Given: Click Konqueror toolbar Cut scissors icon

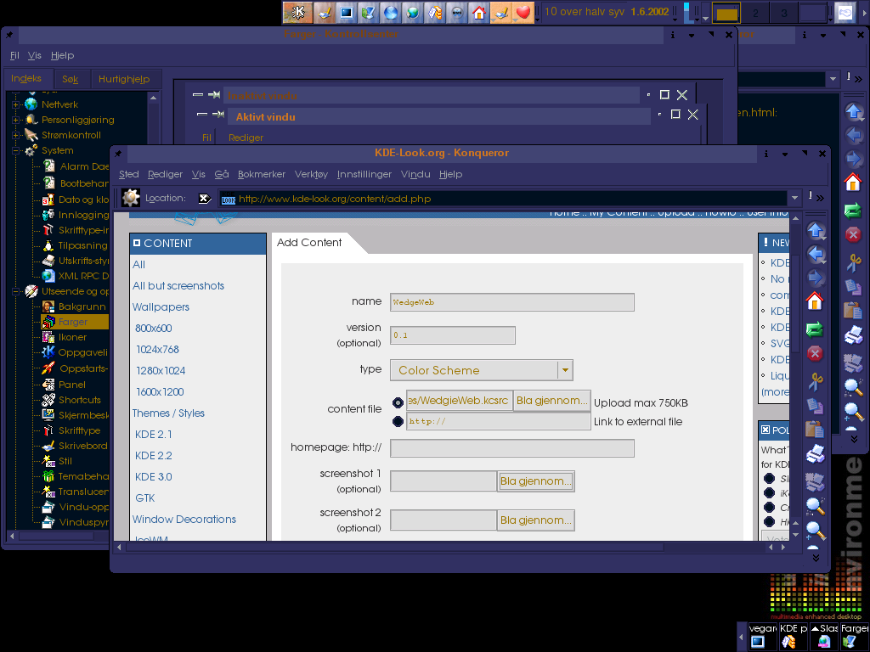Looking at the screenshot, I should (x=815, y=381).
